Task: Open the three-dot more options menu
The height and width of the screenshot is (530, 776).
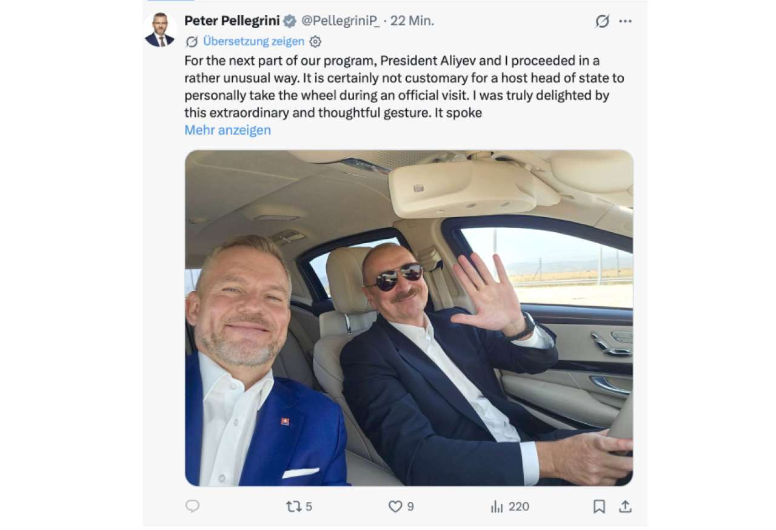Action: point(625,21)
